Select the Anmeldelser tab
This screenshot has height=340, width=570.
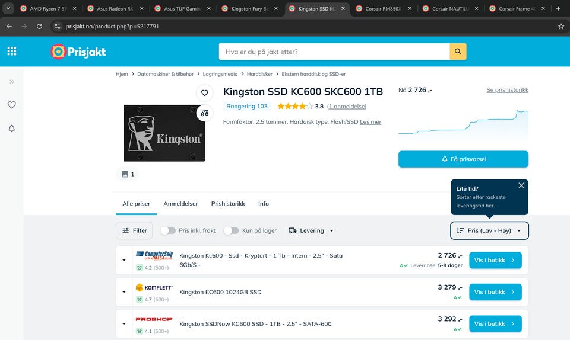[x=180, y=204]
